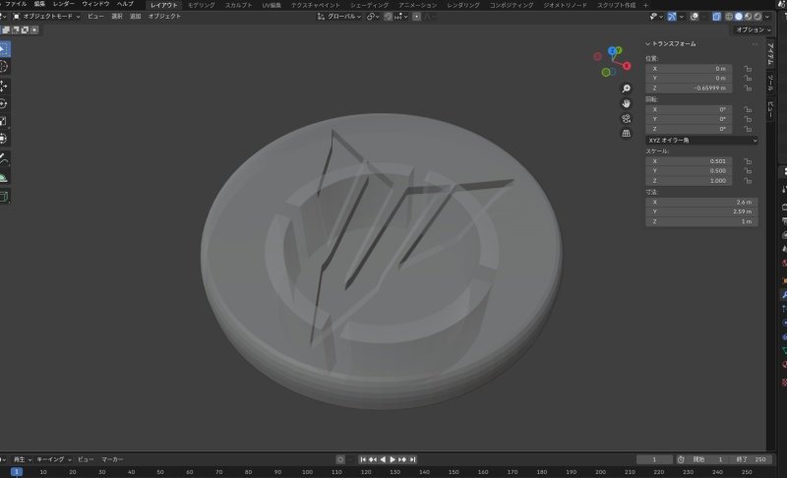Toggle the lock beside Location X
The width and height of the screenshot is (787, 478).
click(x=749, y=69)
